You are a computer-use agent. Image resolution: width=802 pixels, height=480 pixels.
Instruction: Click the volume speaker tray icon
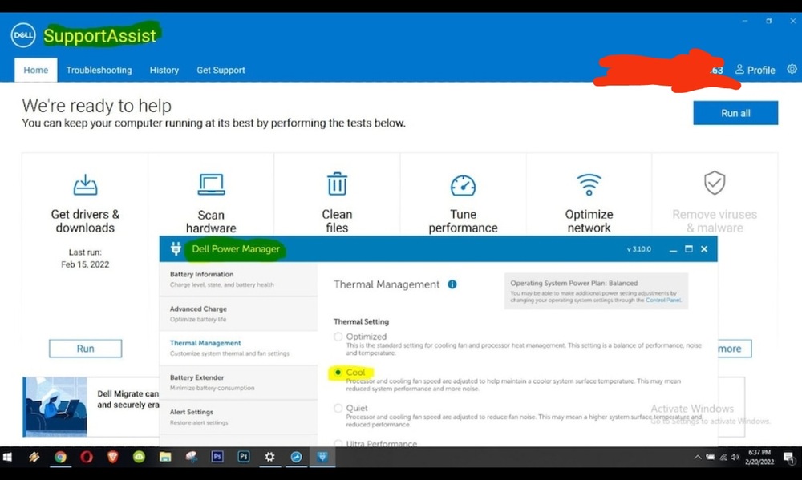click(x=735, y=458)
